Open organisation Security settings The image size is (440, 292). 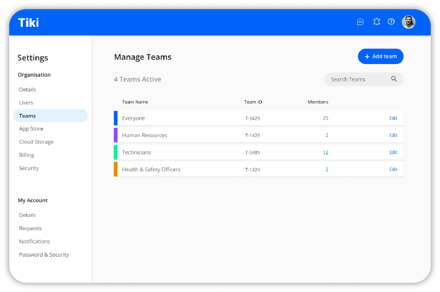tap(29, 168)
